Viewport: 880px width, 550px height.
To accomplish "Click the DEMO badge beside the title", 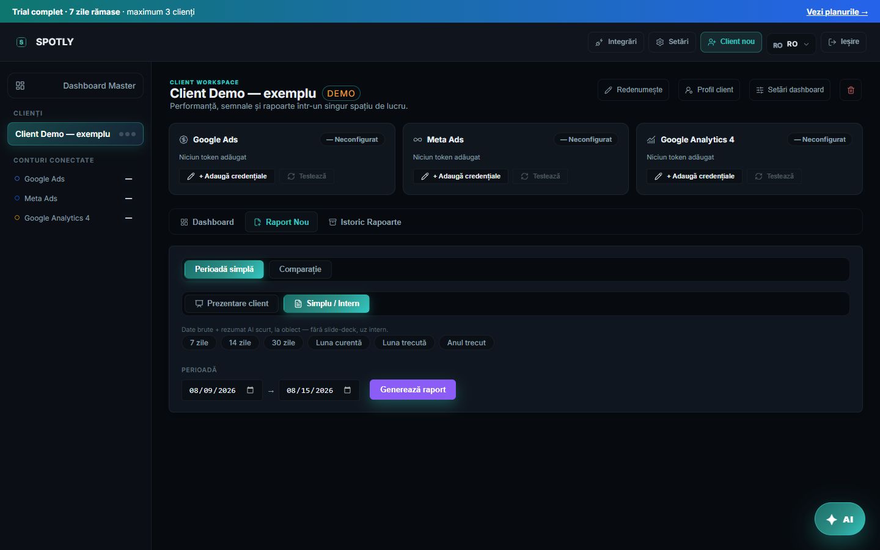I will coord(341,94).
